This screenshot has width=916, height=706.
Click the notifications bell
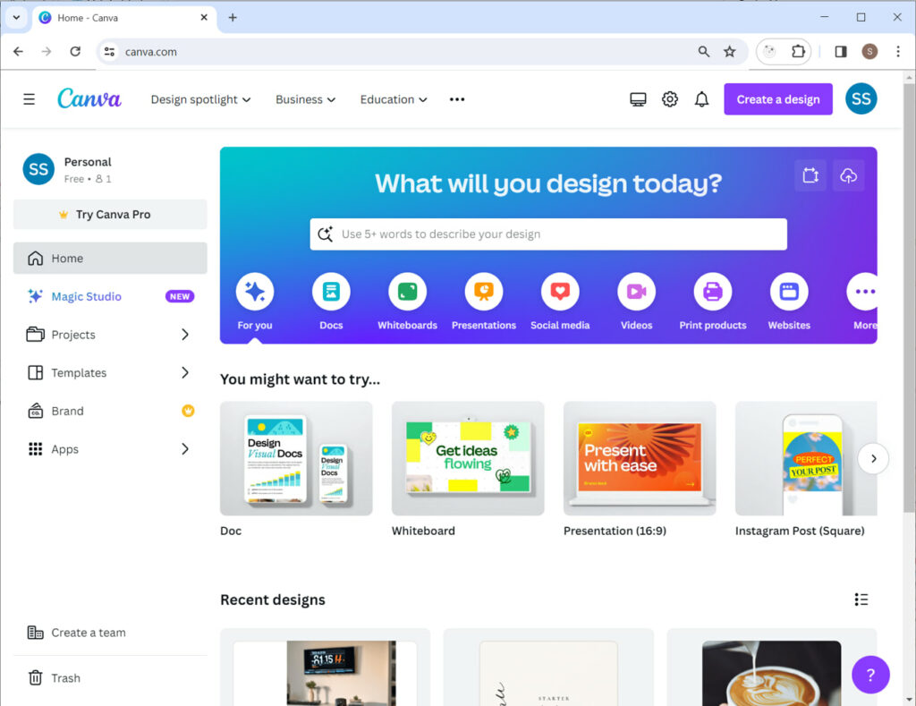(x=702, y=98)
